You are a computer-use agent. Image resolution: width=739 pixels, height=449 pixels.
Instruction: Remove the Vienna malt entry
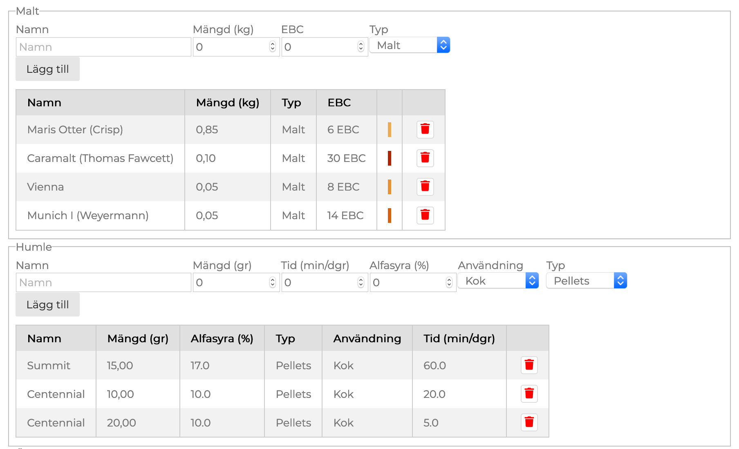coord(425,186)
